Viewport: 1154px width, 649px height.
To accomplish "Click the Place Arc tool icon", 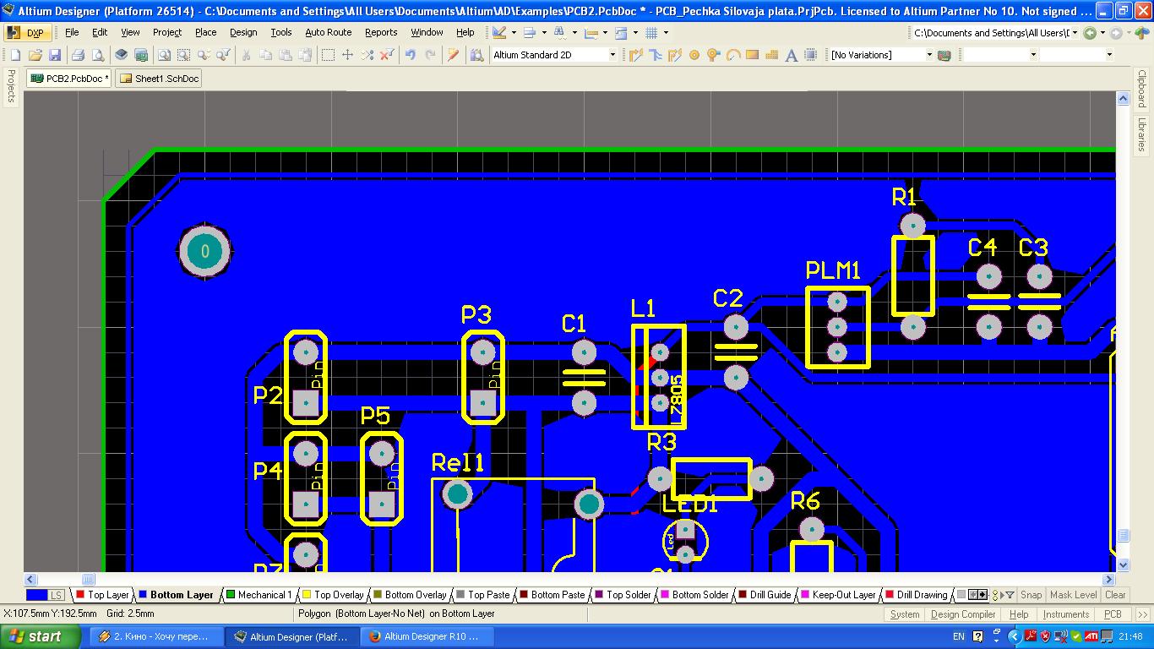I will pos(733,55).
